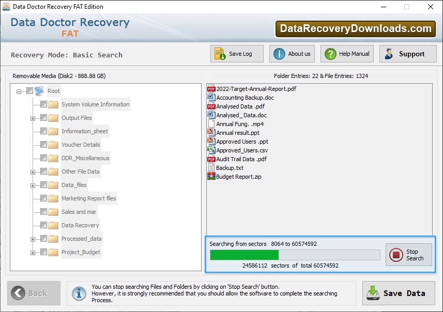This screenshot has width=443, height=312.
Task: Click the PowerPoint icon of Approved Users .ppt
Action: [x=211, y=142]
